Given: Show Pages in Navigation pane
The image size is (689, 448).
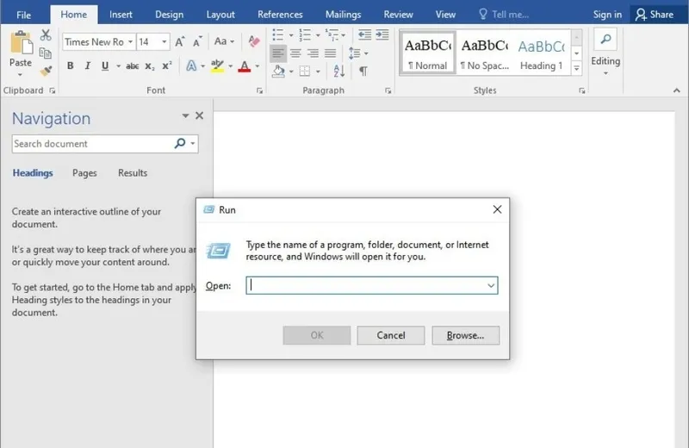Looking at the screenshot, I should [84, 173].
